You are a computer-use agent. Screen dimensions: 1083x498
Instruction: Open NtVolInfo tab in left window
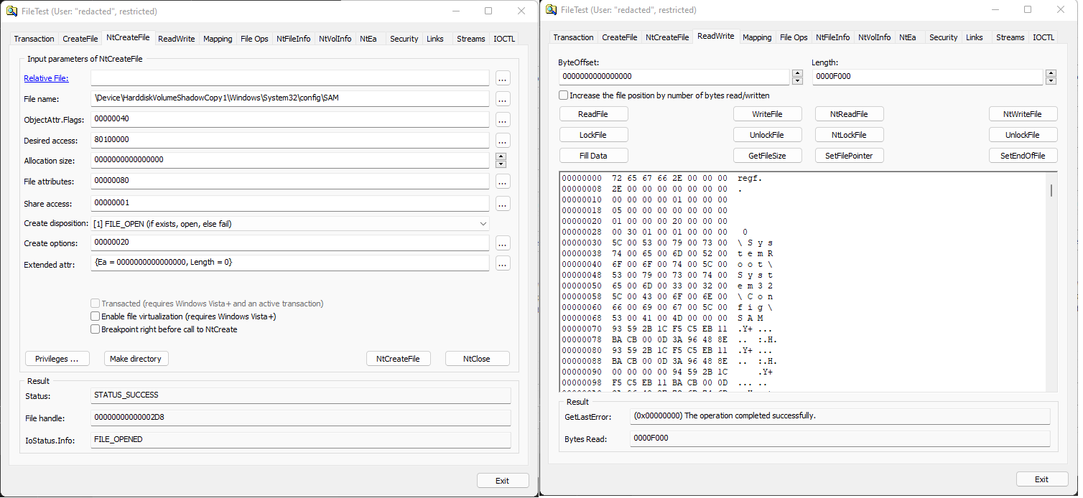pos(335,39)
